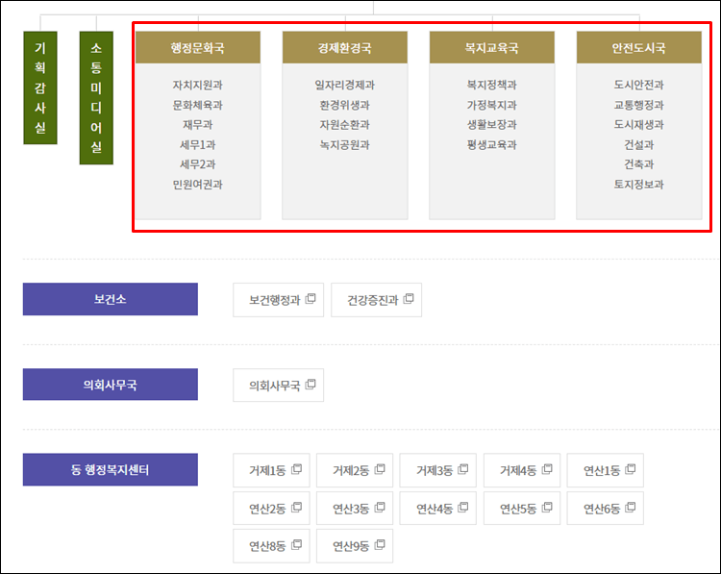Viewport: 721px width, 574px height.
Task: Select the 경제환경국 header
Action: click(345, 47)
